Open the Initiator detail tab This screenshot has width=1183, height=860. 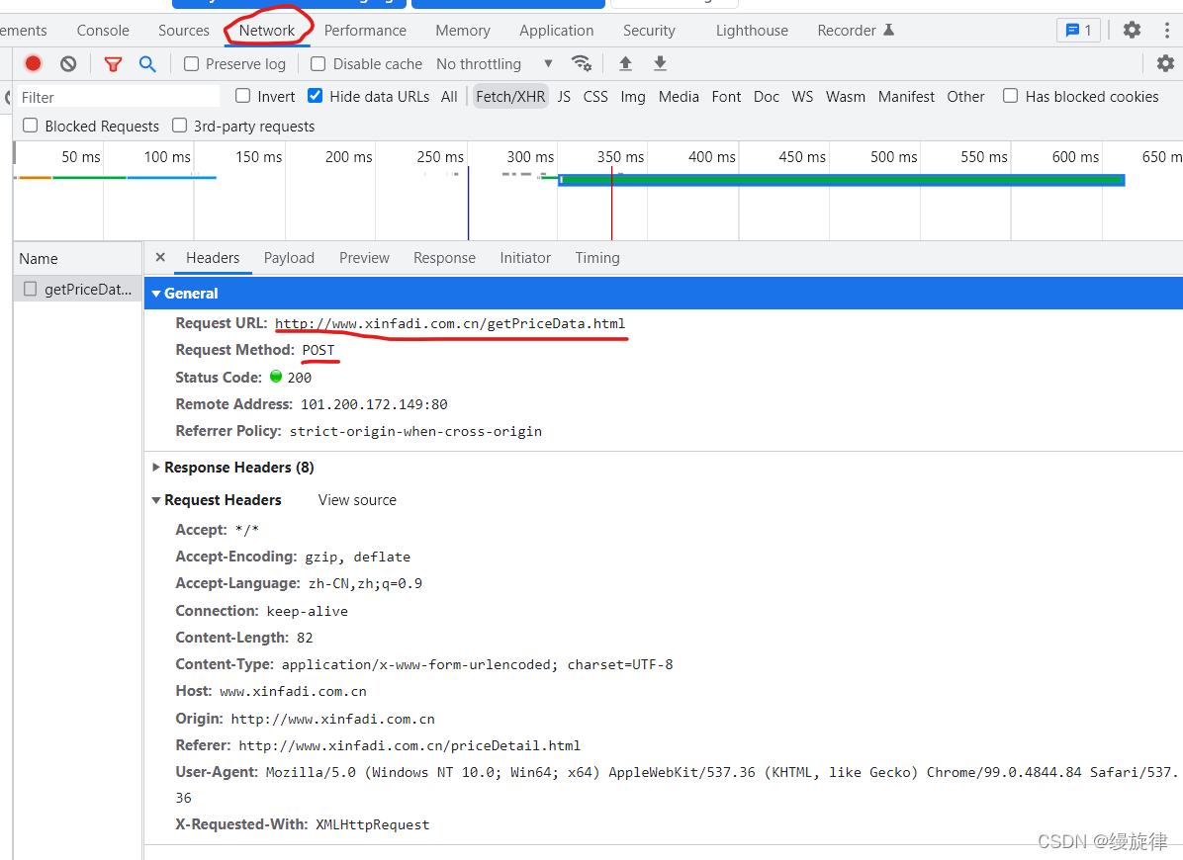pos(525,258)
